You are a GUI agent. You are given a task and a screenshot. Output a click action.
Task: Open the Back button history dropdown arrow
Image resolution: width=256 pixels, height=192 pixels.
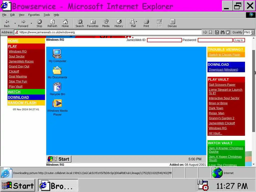tap(15, 23)
